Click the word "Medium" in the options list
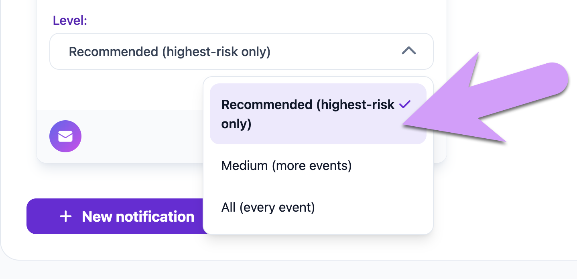Image resolution: width=577 pixels, height=279 pixels. pos(244,166)
